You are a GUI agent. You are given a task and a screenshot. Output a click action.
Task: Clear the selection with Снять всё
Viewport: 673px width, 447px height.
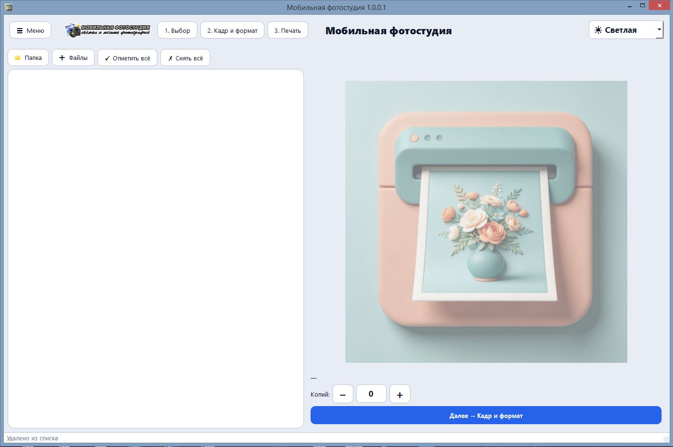(x=185, y=58)
